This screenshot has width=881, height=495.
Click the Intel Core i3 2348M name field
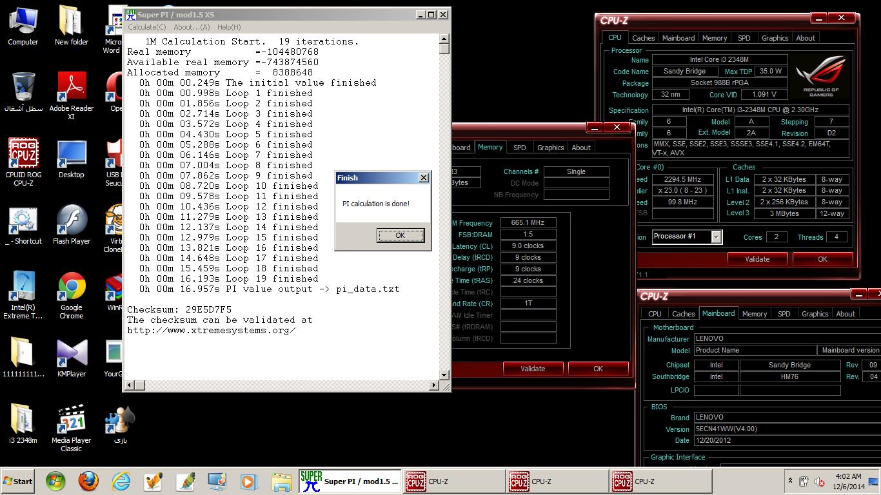point(720,59)
